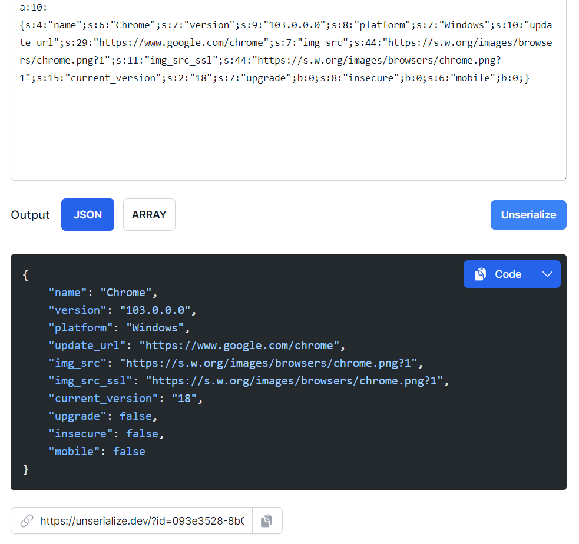Viewport: 579px width, 544px height.
Task: Select JSON output format
Action: click(x=88, y=214)
